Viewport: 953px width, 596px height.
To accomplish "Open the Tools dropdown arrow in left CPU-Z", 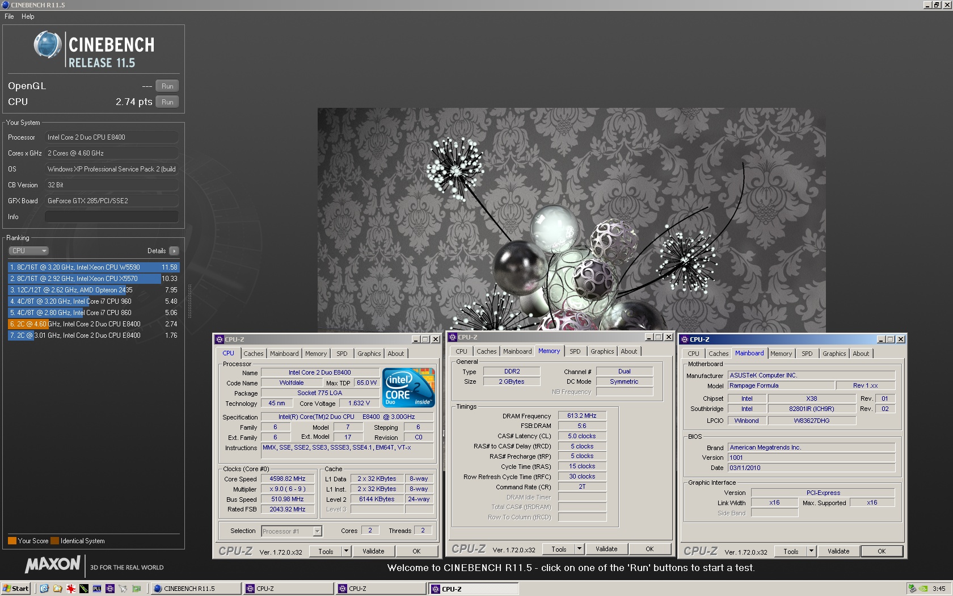I will pos(345,551).
